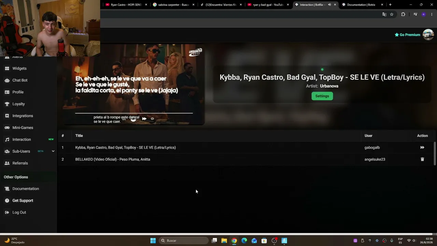Viewport: 437px width, 246px height.
Task: Skip the gabogalb song with forward icon
Action: tap(422, 148)
